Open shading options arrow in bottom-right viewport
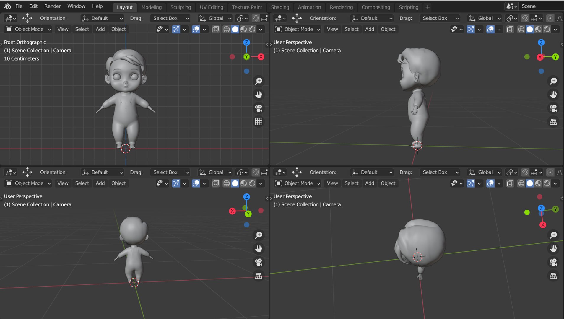 555,183
